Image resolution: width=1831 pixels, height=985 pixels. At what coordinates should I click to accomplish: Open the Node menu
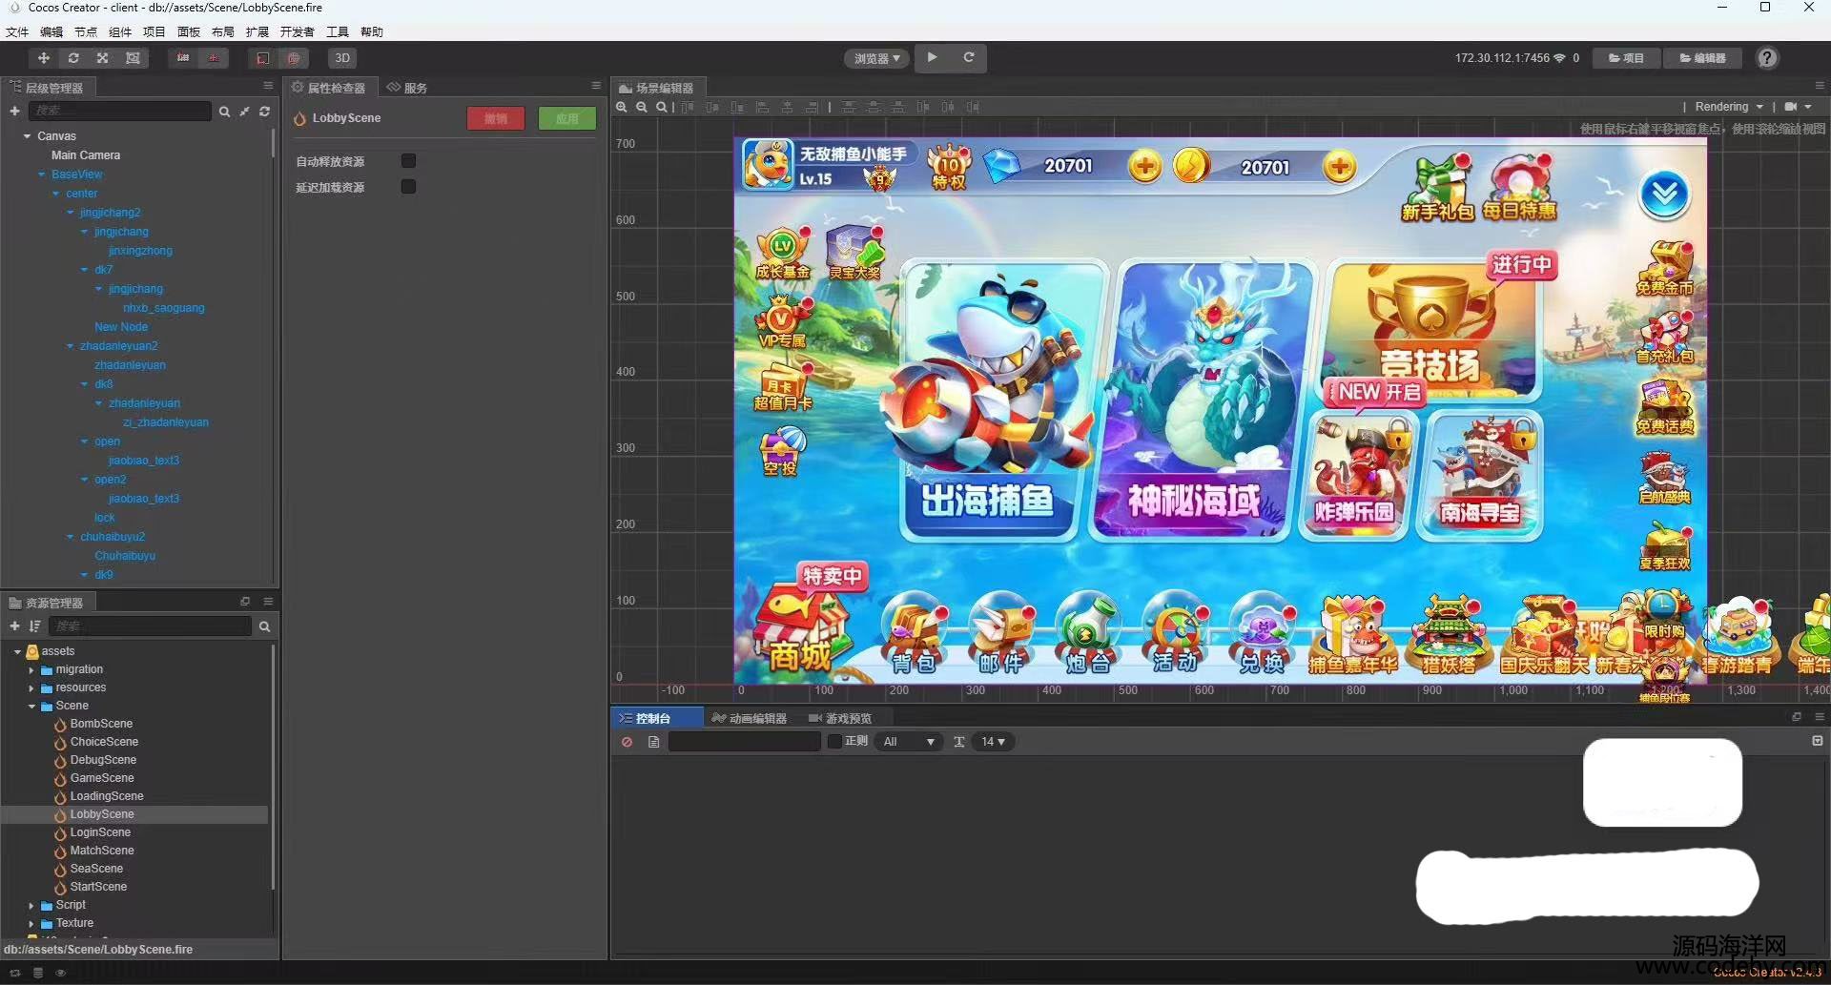[x=86, y=31]
